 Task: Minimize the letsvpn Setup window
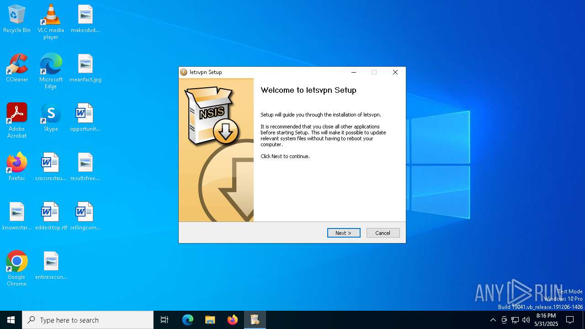coord(354,72)
